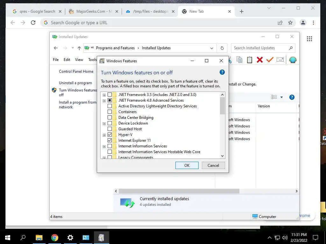The width and height of the screenshot is (326, 244).
Task: Reload the Chrome page
Action: [x=33, y=23]
